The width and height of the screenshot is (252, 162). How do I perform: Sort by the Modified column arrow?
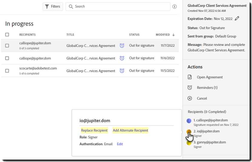pyautogui.click(x=173, y=35)
